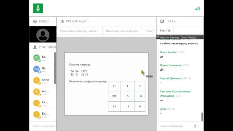Click the user avatar video placeholder
This screenshot has width=233, height=131.
[43, 35]
